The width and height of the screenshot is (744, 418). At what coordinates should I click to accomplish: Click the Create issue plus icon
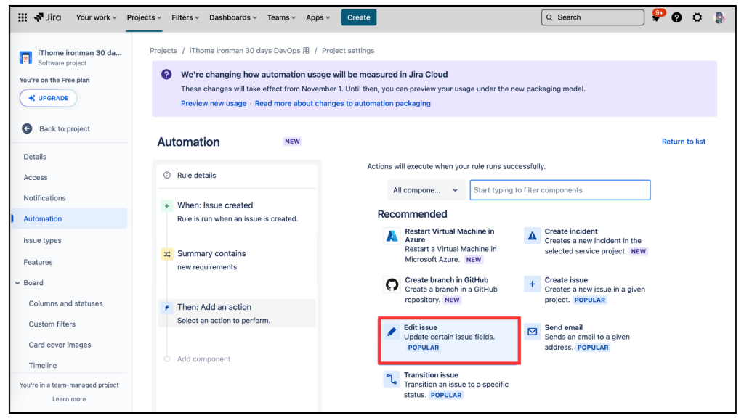[x=533, y=284]
